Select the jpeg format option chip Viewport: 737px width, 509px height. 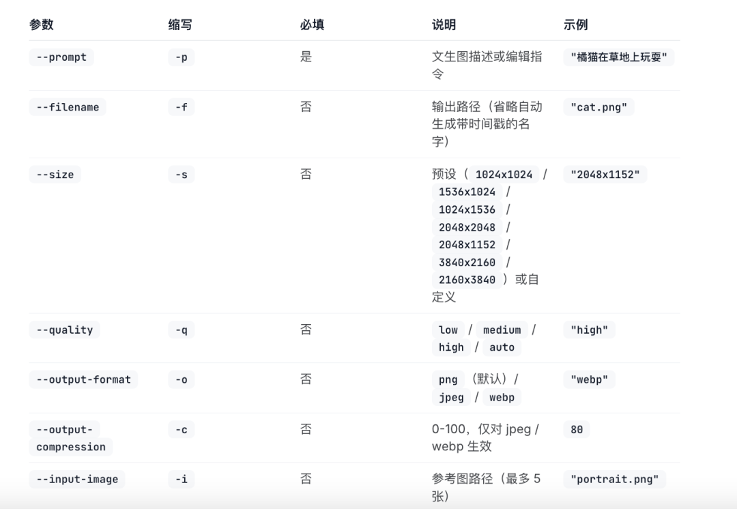coord(451,397)
